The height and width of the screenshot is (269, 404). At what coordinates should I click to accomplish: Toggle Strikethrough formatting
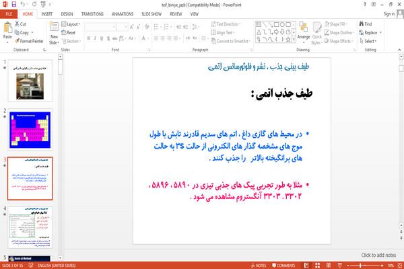(x=114, y=38)
